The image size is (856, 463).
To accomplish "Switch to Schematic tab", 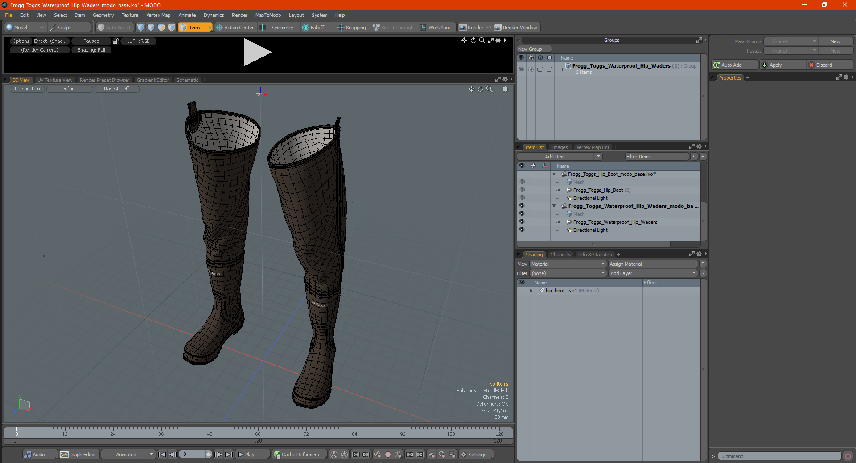I will (x=187, y=80).
